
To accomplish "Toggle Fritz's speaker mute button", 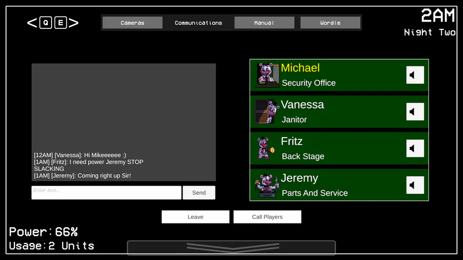I will point(415,148).
